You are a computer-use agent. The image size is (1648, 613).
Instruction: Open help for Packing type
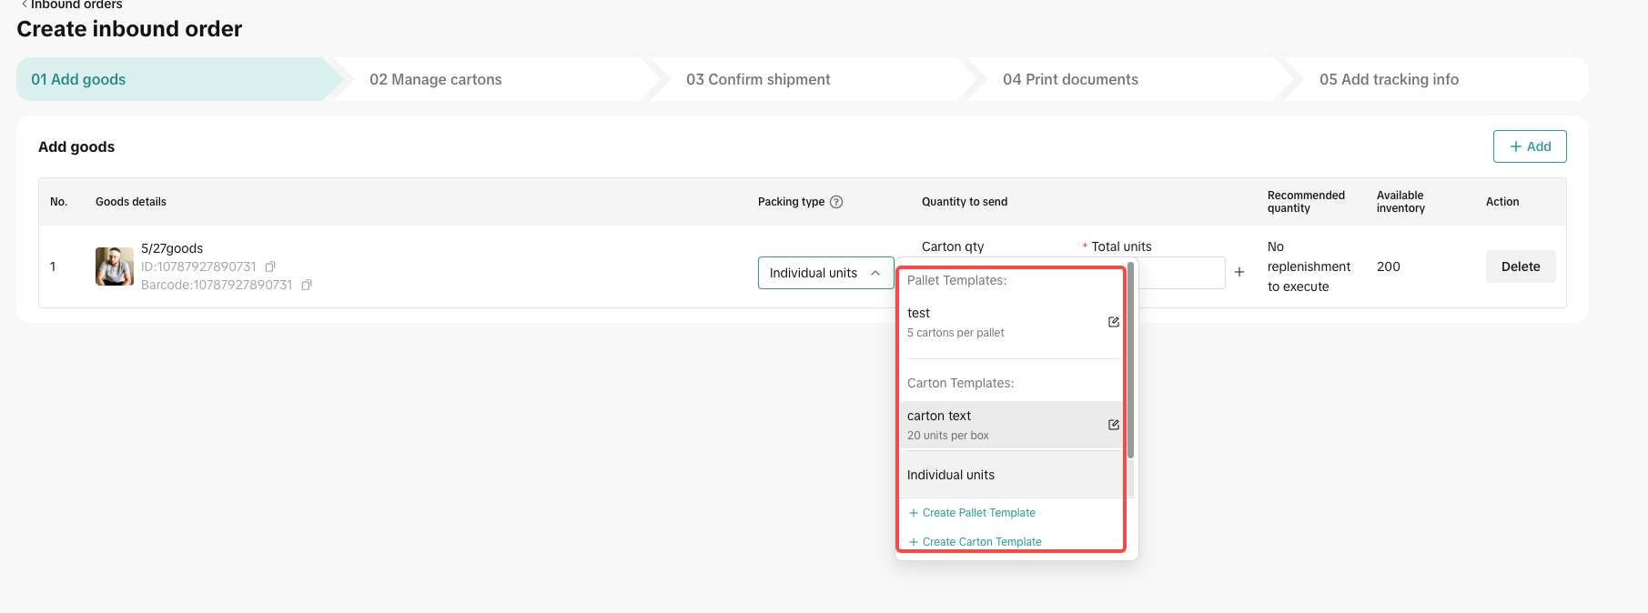click(x=836, y=202)
